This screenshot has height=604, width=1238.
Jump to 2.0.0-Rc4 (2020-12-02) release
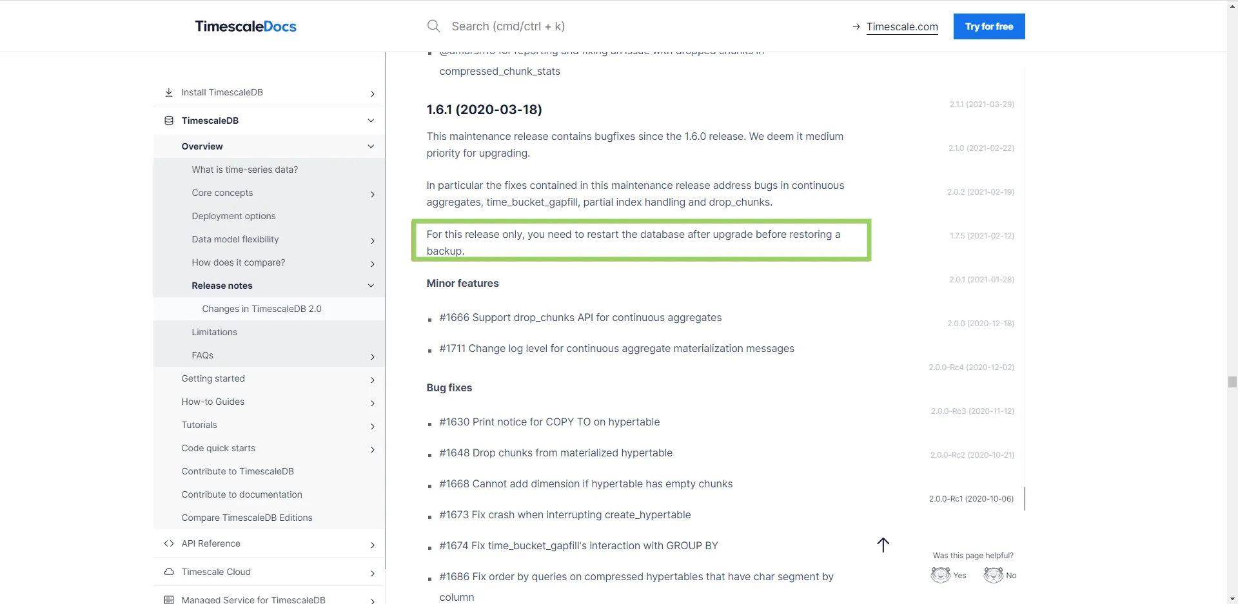point(971,367)
